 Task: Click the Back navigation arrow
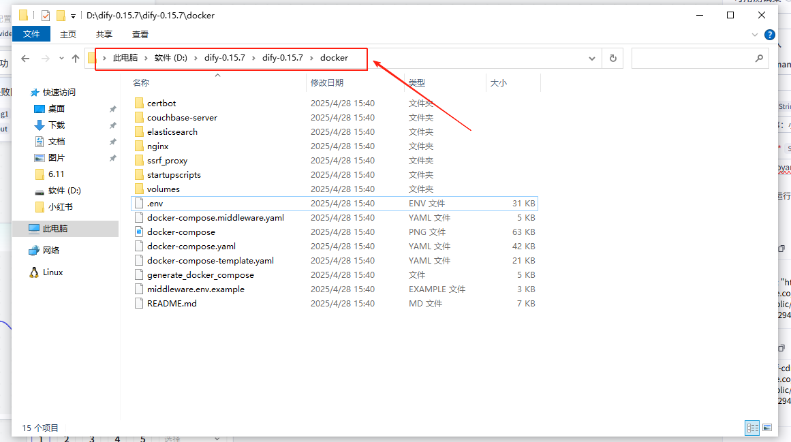[x=25, y=59]
